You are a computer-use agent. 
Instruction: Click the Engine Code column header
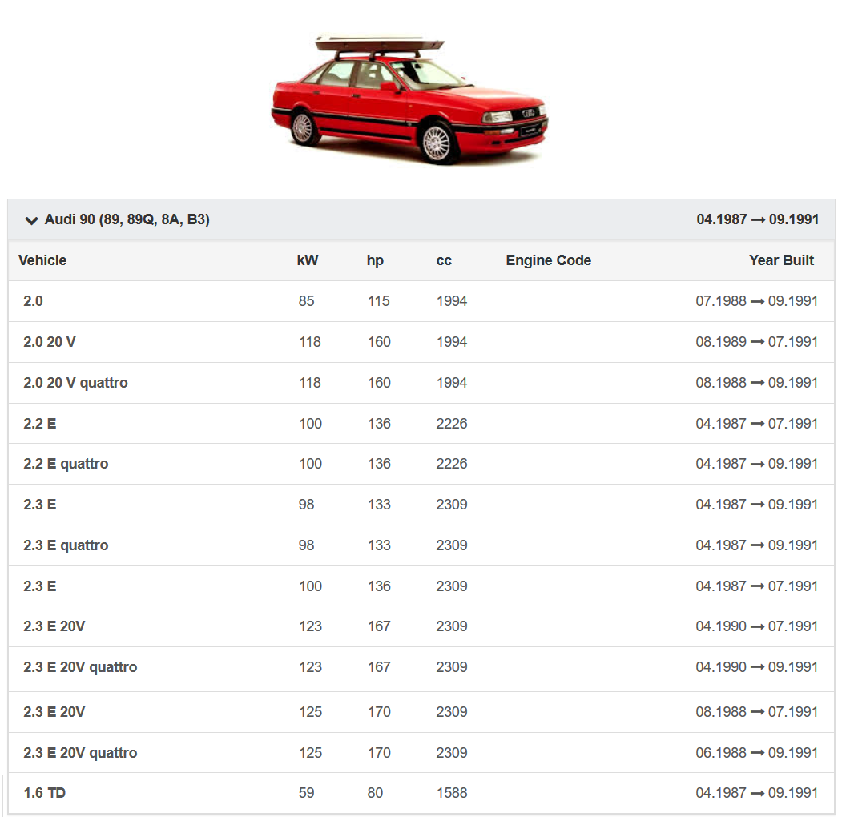pyautogui.click(x=548, y=260)
